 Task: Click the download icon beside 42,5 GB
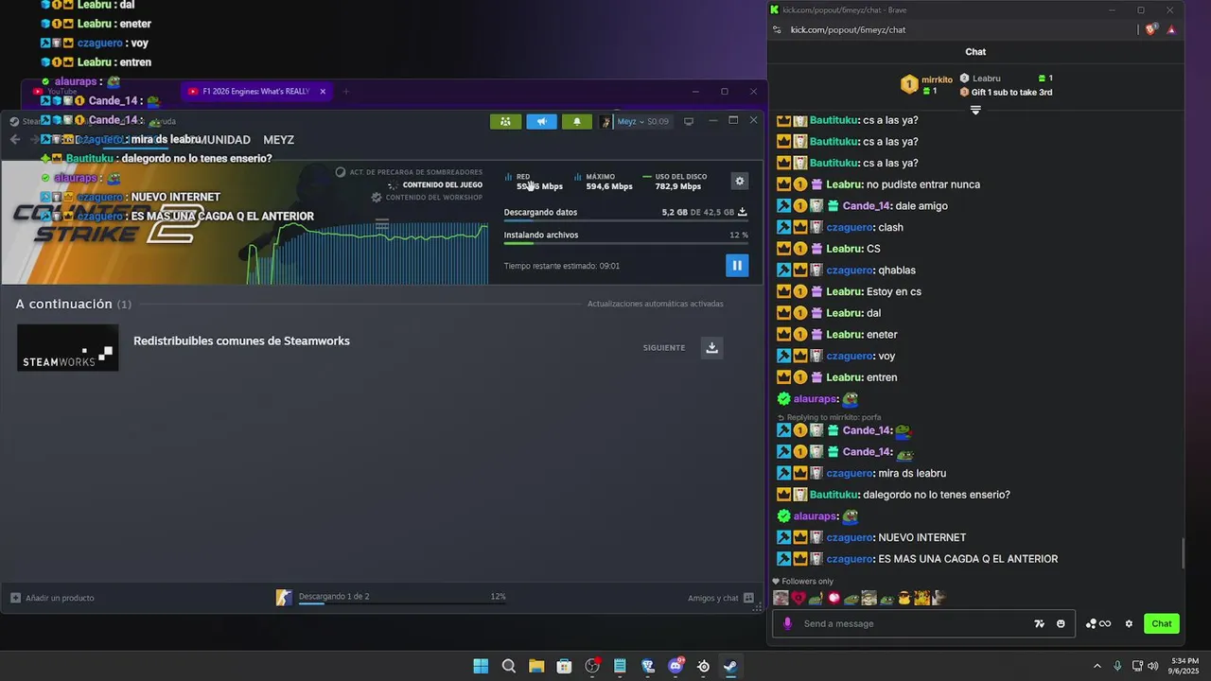tap(742, 212)
